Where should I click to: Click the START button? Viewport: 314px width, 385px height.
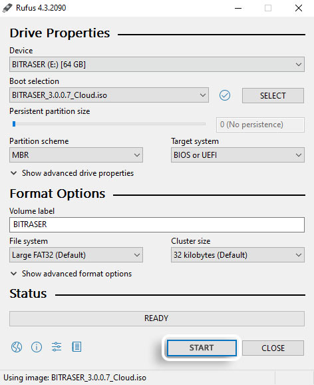coord(202,348)
